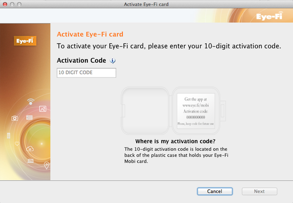Click the laptop icon in sidebar artwork
This screenshot has width=293, height=203.
(x=30, y=161)
